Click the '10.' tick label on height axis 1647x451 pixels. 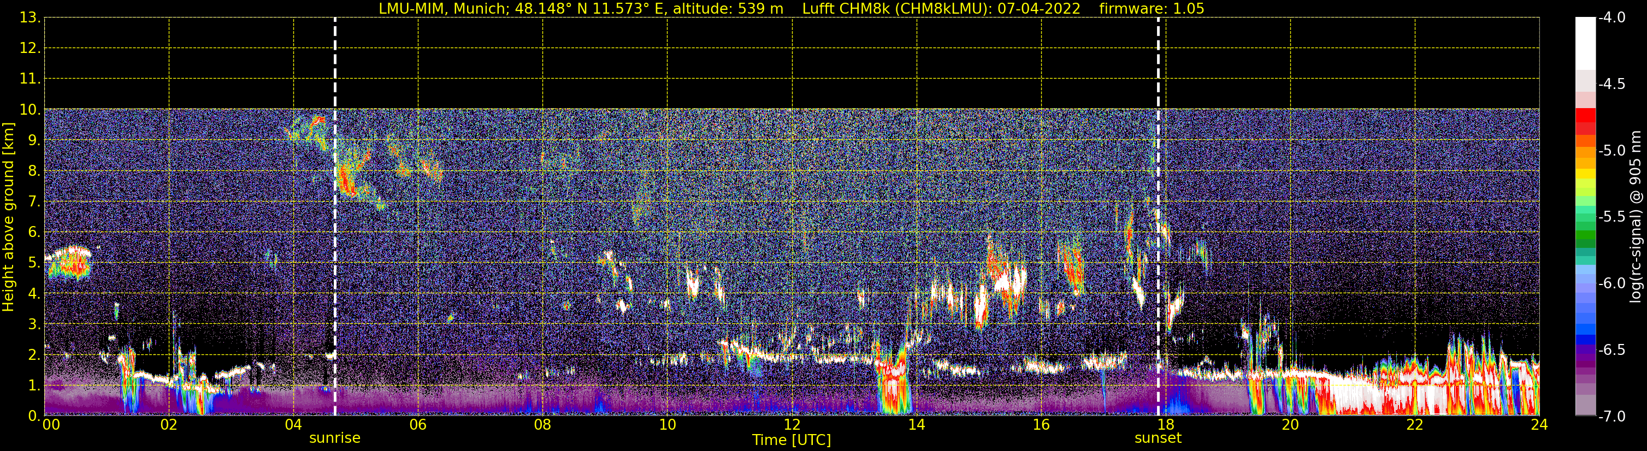coord(29,110)
